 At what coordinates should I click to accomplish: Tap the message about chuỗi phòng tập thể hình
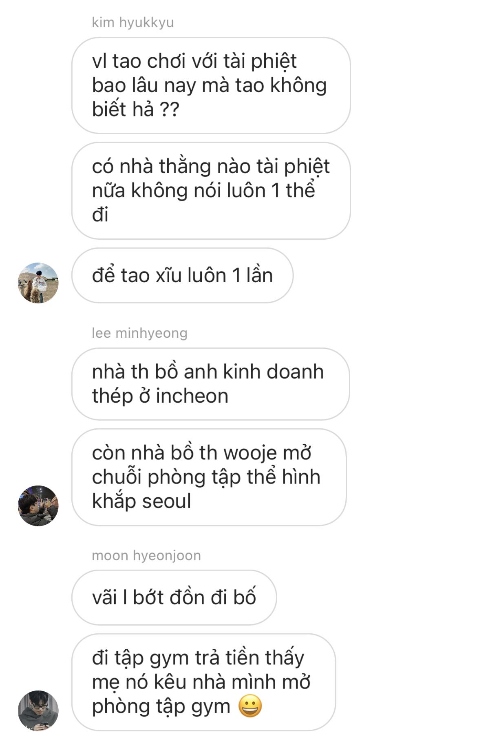coord(209,477)
